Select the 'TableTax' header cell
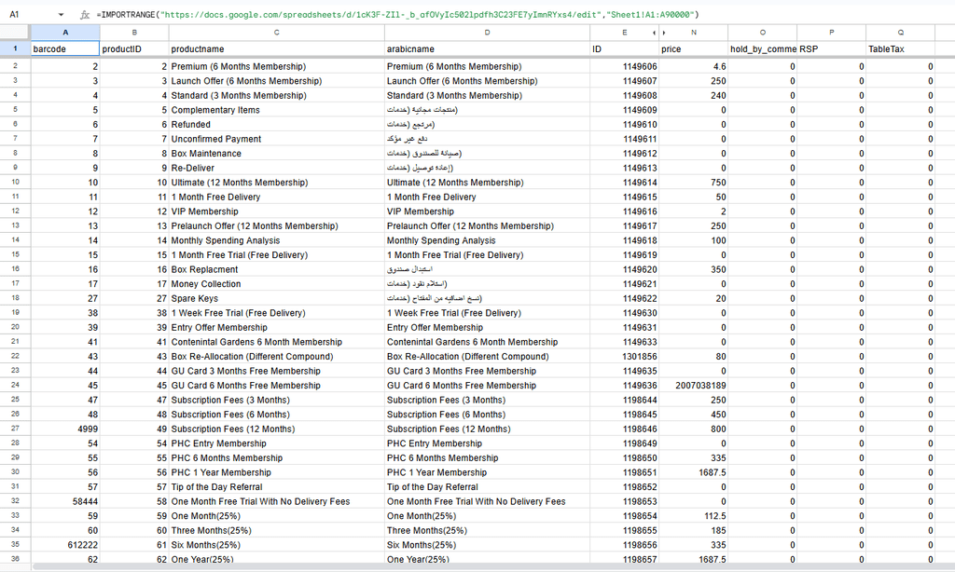Screen dimensions: 955x572 900,48
